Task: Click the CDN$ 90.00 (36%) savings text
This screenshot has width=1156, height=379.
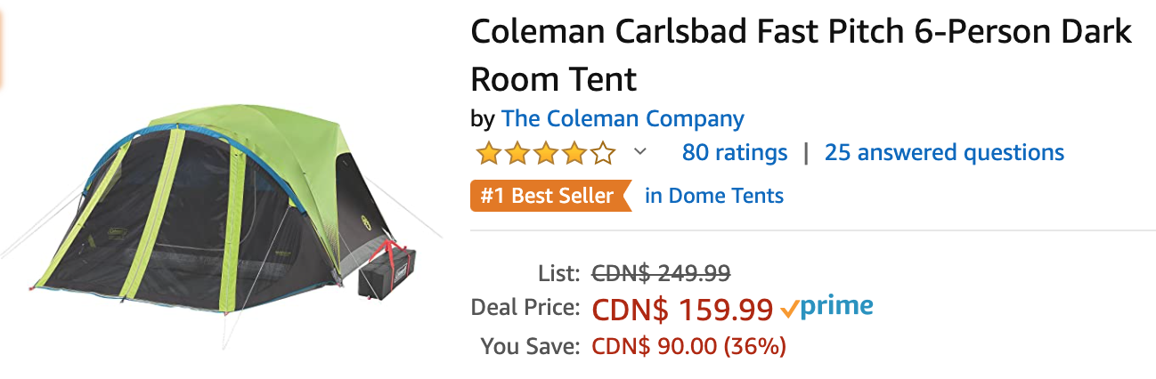Action: (689, 346)
